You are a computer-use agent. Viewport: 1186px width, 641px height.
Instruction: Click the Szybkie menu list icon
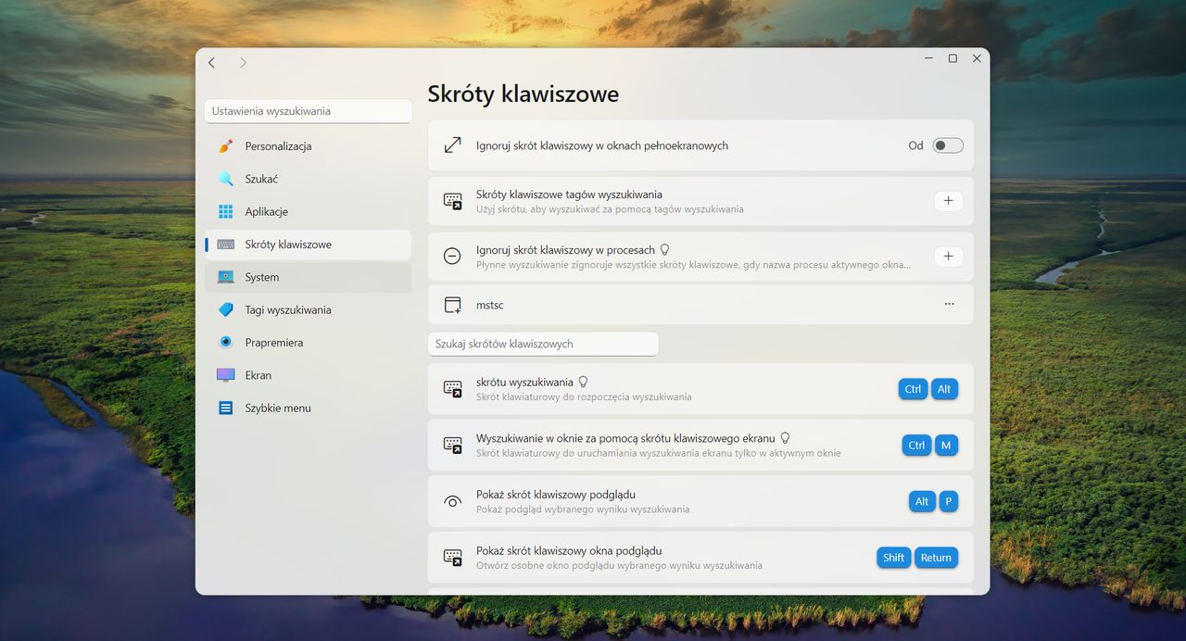click(x=225, y=408)
